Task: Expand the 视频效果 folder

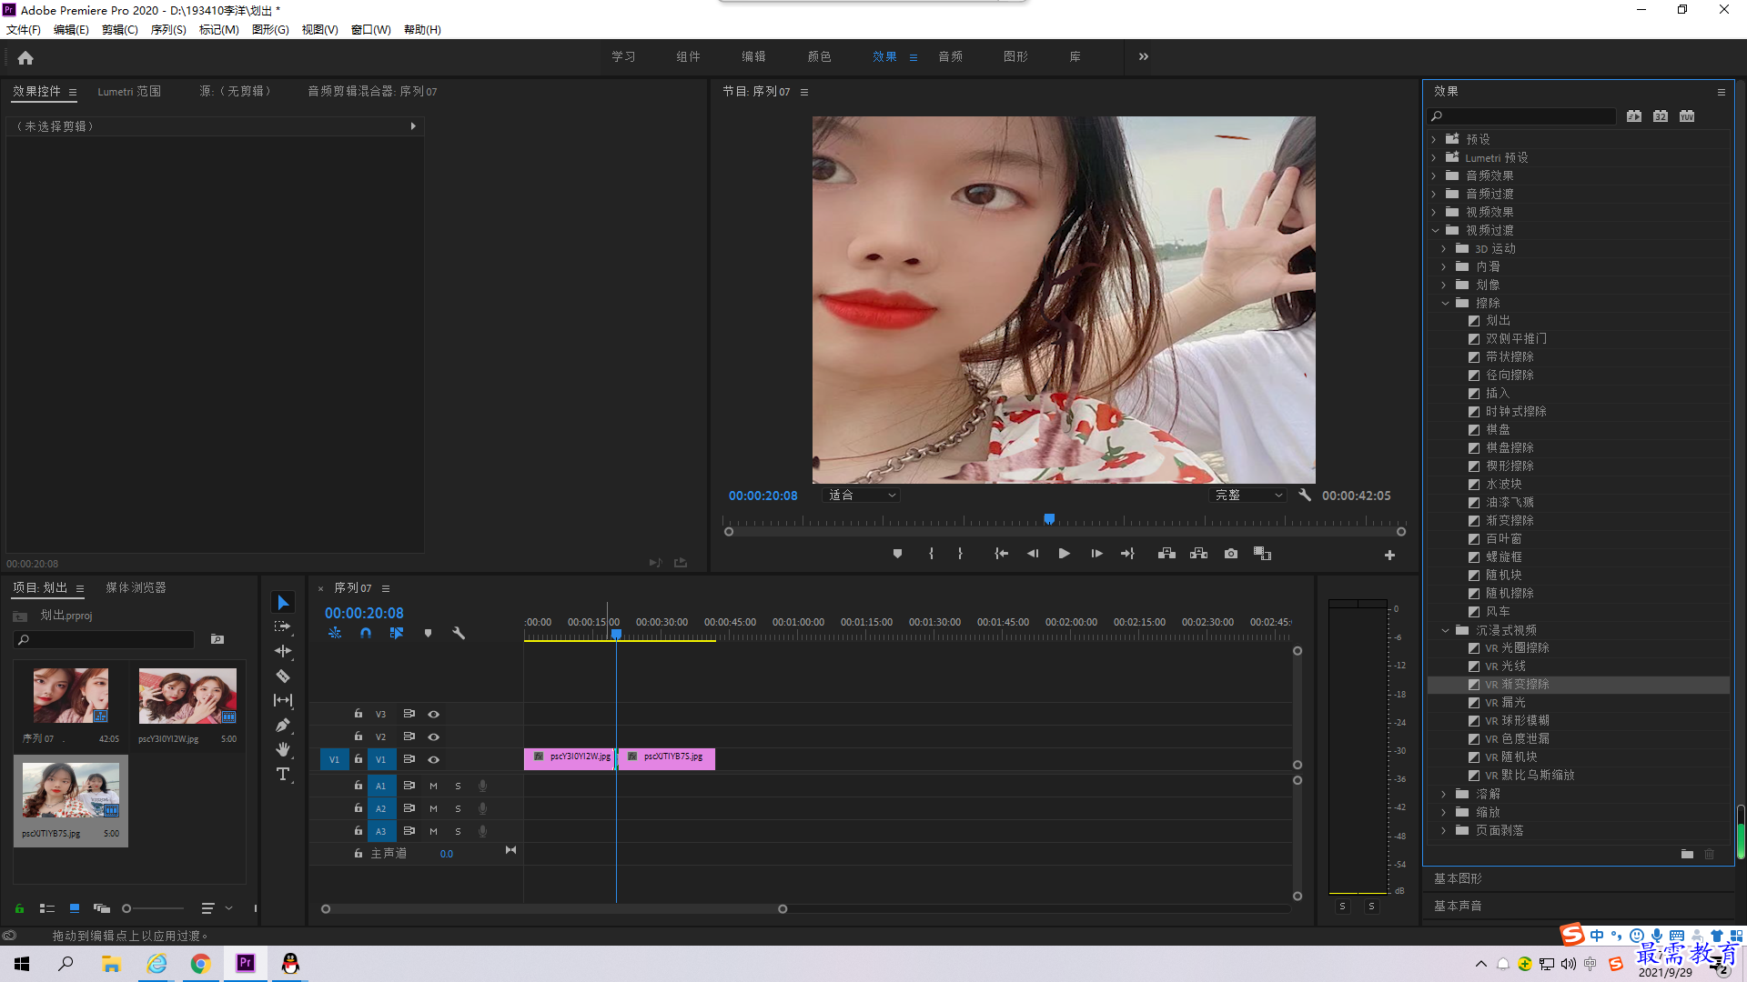Action: point(1434,212)
